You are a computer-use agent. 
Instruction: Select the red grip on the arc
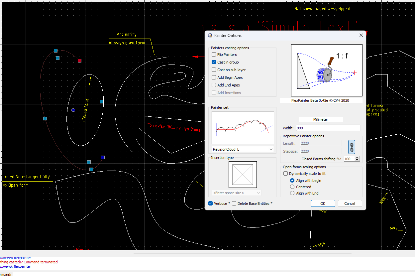(x=79, y=61)
